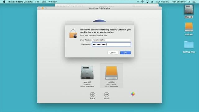
Task: Click the User Name field
Action: pos(111,40)
